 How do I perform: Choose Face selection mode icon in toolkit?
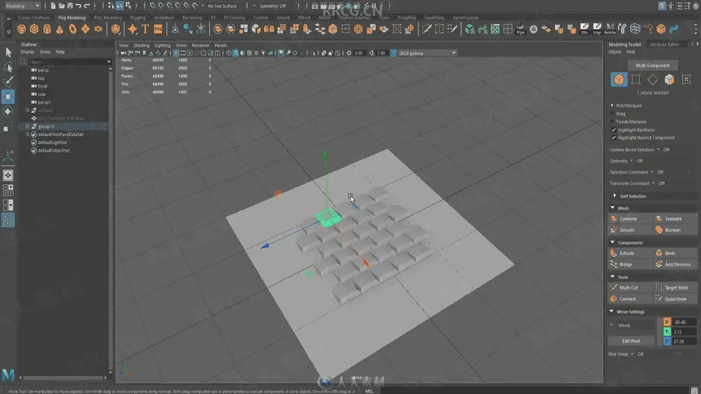(x=669, y=79)
